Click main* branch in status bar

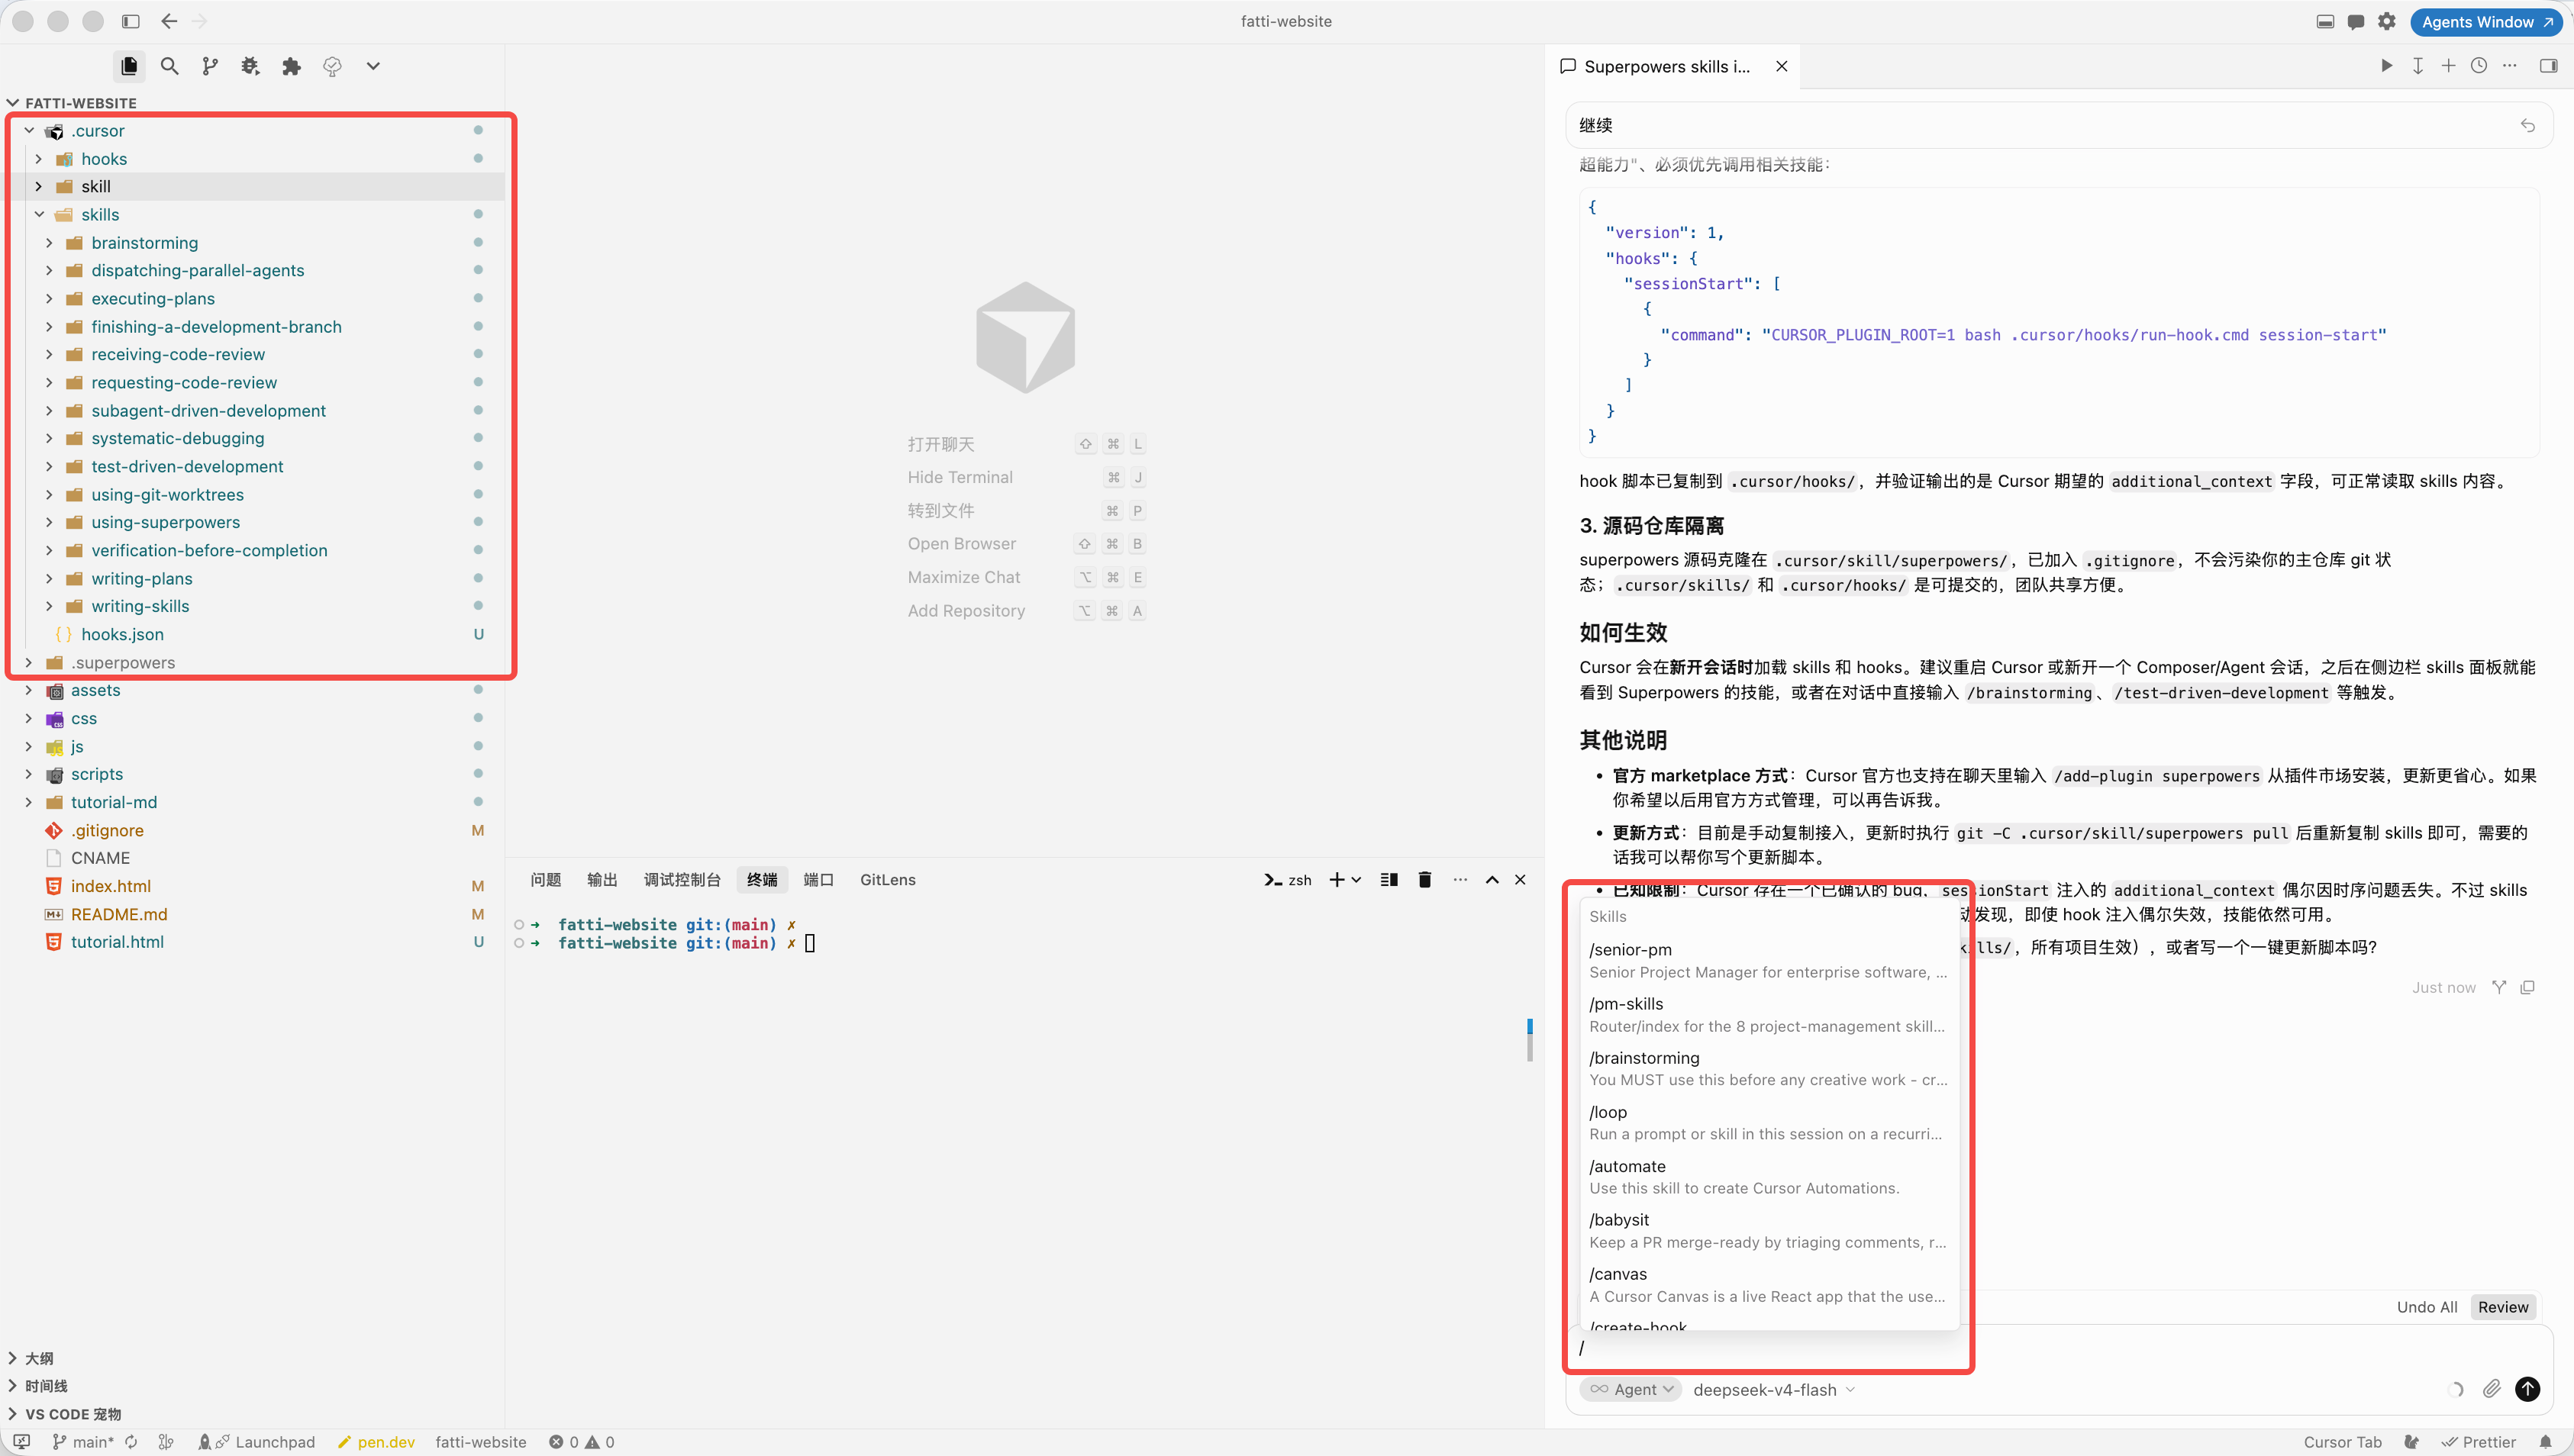tap(83, 1442)
